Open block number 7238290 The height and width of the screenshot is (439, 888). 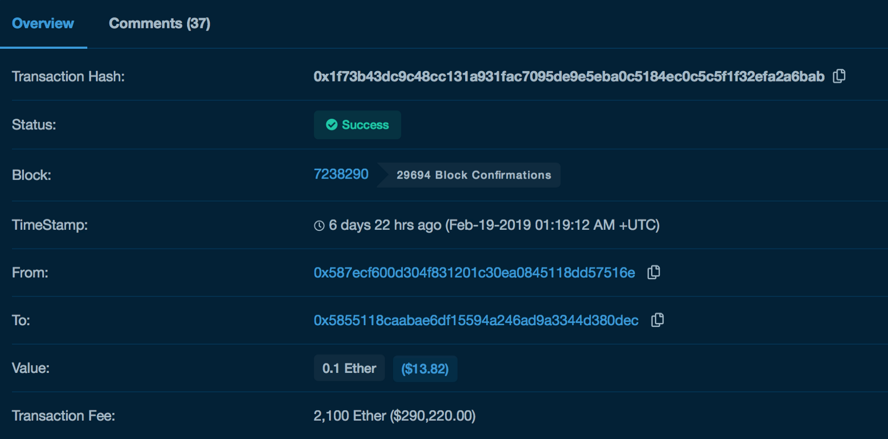tap(341, 174)
